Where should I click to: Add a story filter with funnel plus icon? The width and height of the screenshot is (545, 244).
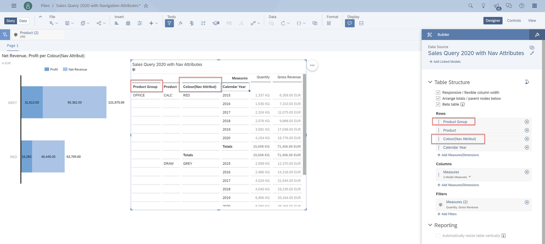point(5,34)
